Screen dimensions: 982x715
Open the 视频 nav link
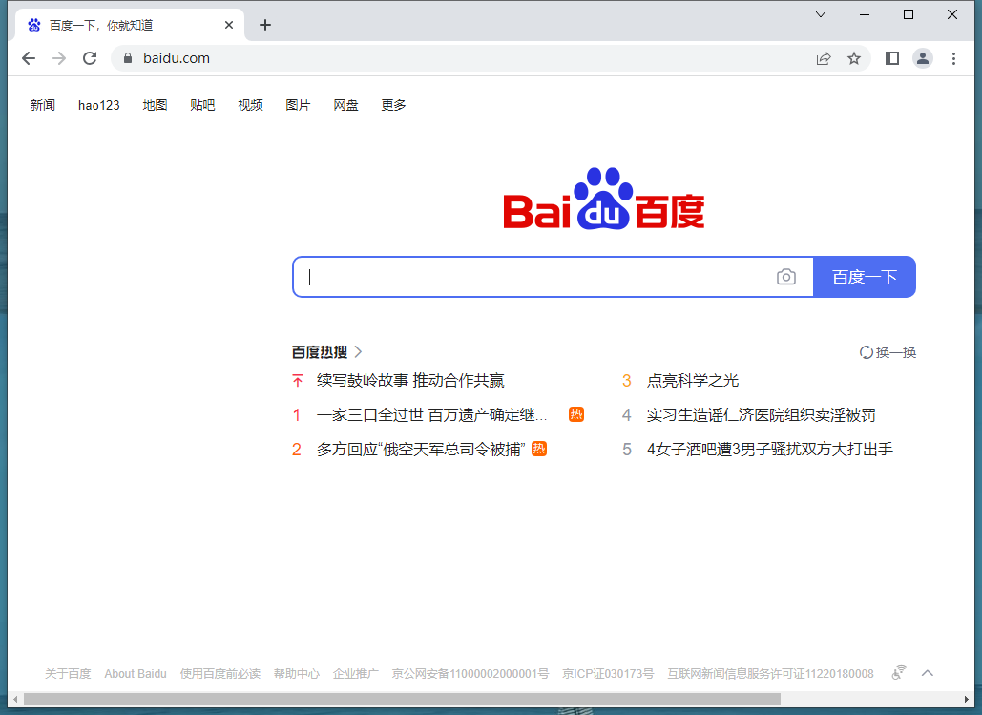click(x=250, y=105)
